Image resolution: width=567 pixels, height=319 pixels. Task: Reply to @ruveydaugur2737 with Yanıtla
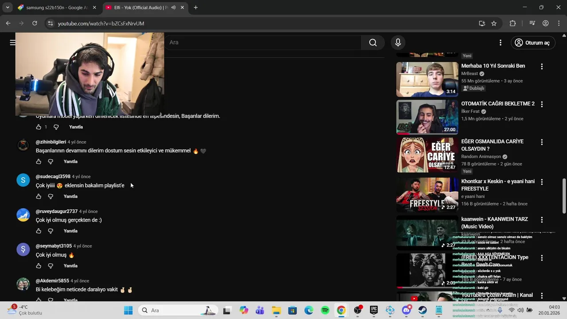point(70,231)
